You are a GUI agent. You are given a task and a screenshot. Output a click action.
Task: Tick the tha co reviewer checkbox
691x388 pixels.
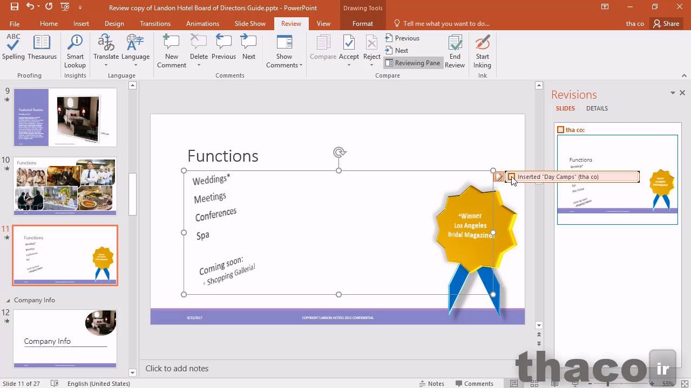[x=560, y=130]
